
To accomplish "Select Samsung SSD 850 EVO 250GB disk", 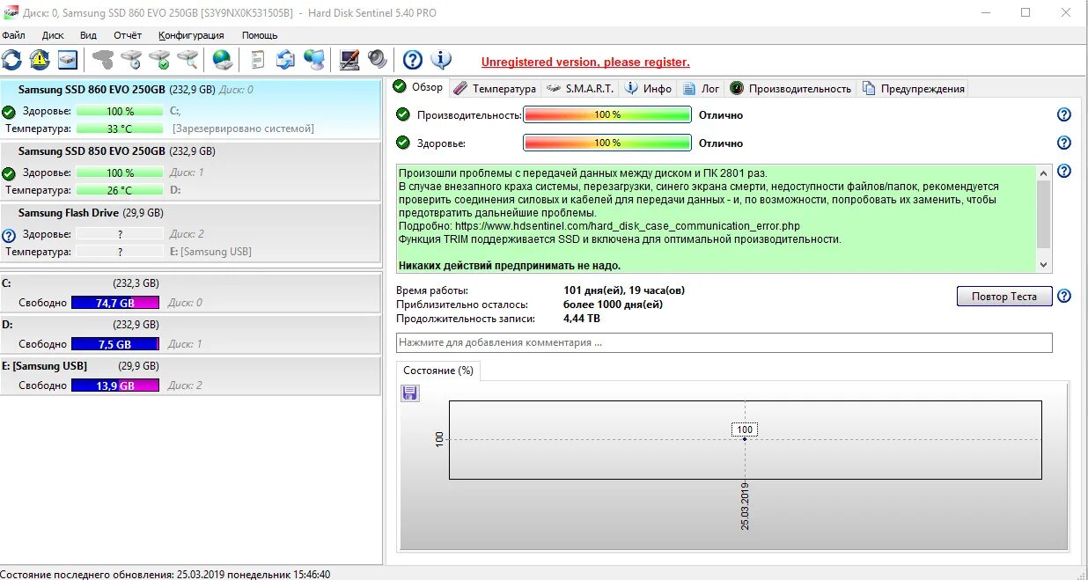I will (x=191, y=170).
